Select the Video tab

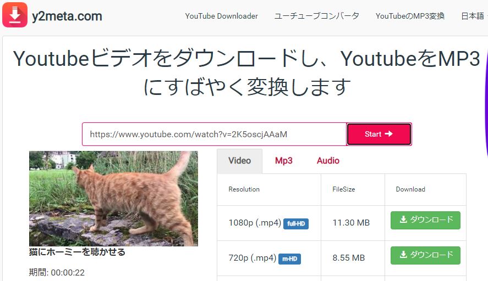(x=240, y=161)
